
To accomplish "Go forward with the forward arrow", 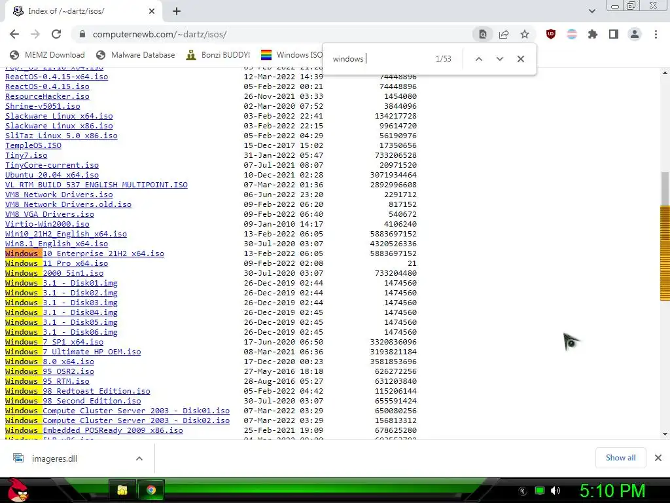I will click(x=35, y=34).
